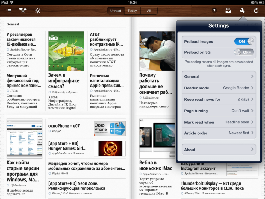The image size is (265, 199).
Task: Tap the wrench settings icon
Action: pyautogui.click(x=242, y=11)
